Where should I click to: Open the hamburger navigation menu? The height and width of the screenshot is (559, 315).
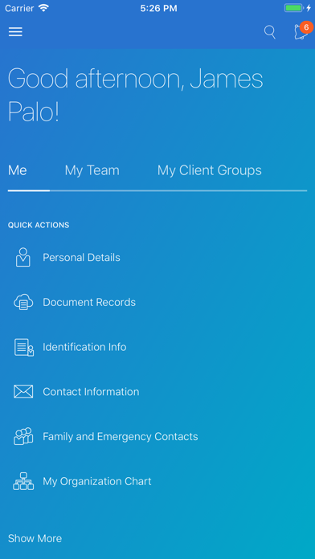click(x=15, y=32)
